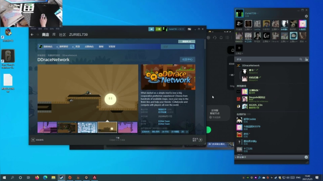323x181 pixels.
Task: Click the bell icon in the background window
Action: click(221, 38)
